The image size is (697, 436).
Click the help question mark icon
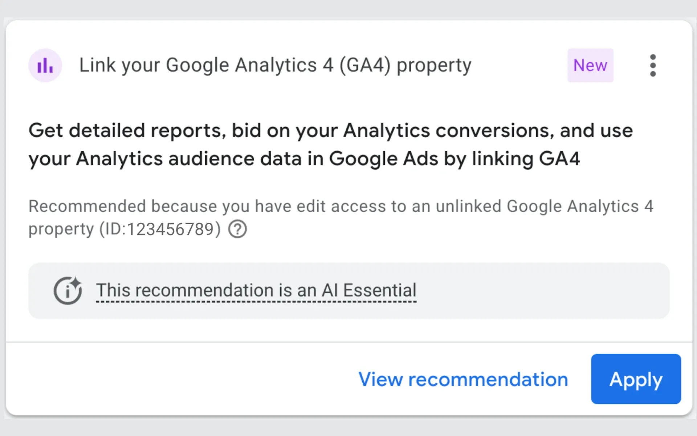click(x=237, y=229)
